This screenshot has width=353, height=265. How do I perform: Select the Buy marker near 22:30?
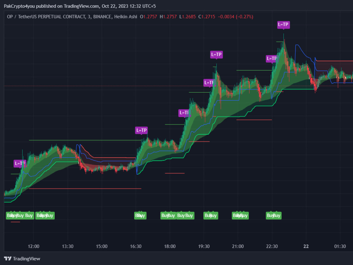[x=274, y=215]
